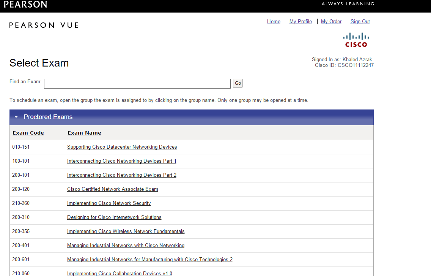
Task: Click the exam code 010-151
Action: 20,147
